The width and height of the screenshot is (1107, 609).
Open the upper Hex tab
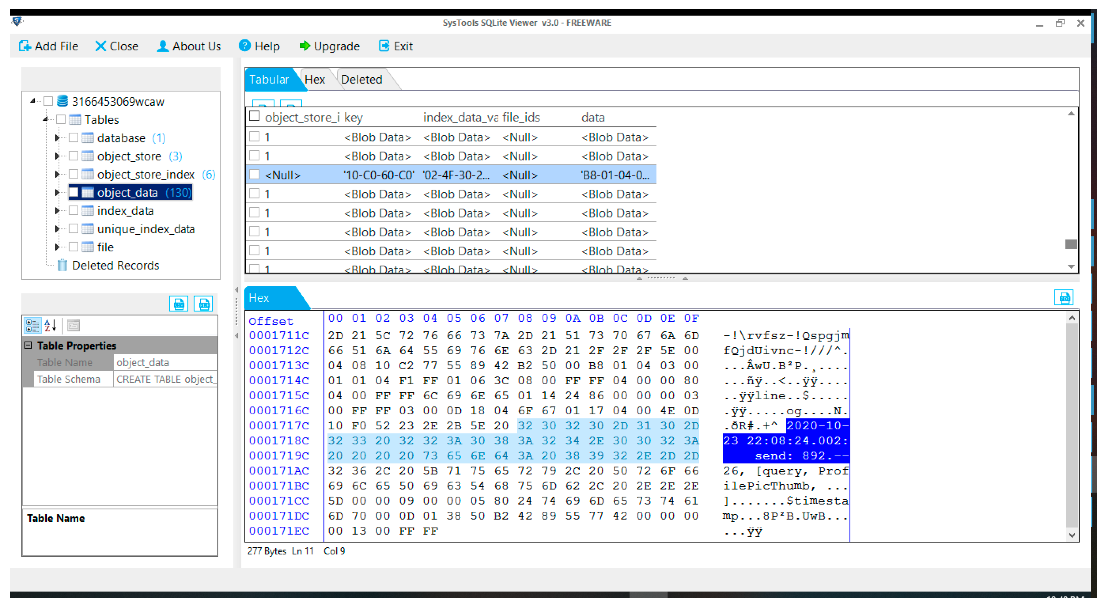tap(315, 79)
